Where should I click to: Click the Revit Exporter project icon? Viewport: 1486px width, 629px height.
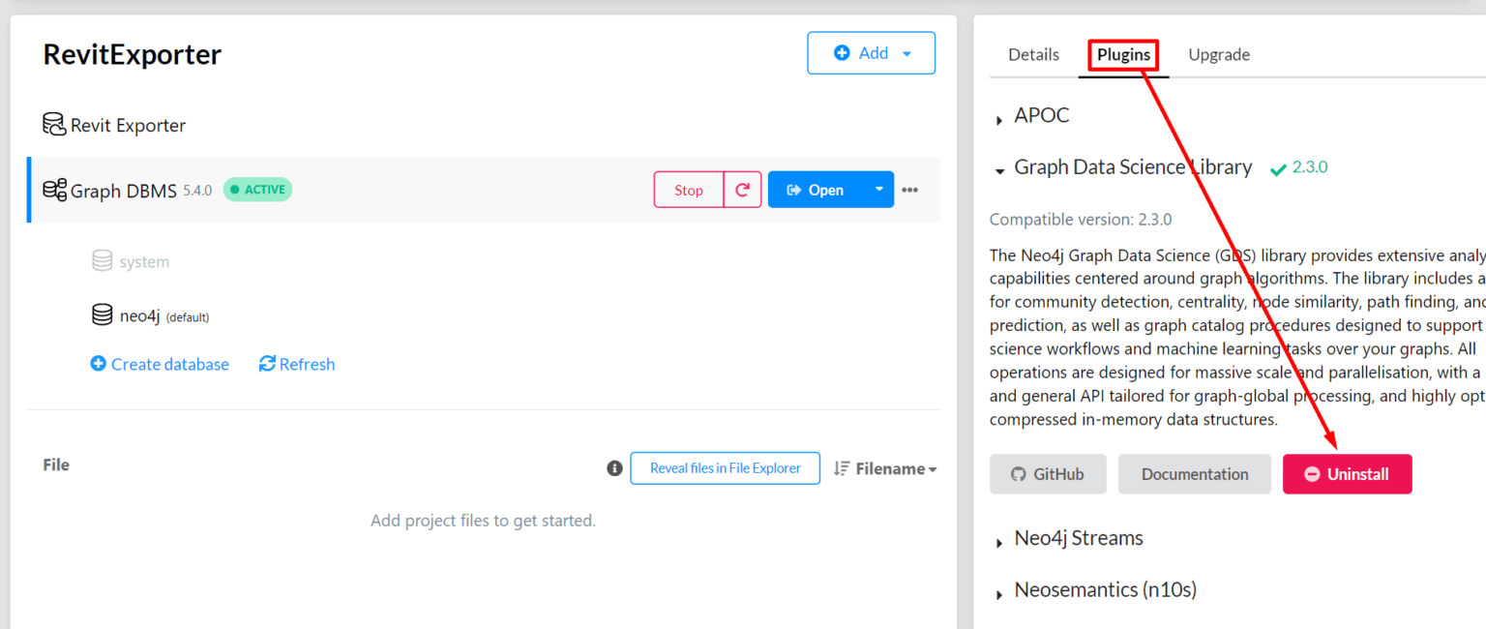point(54,125)
